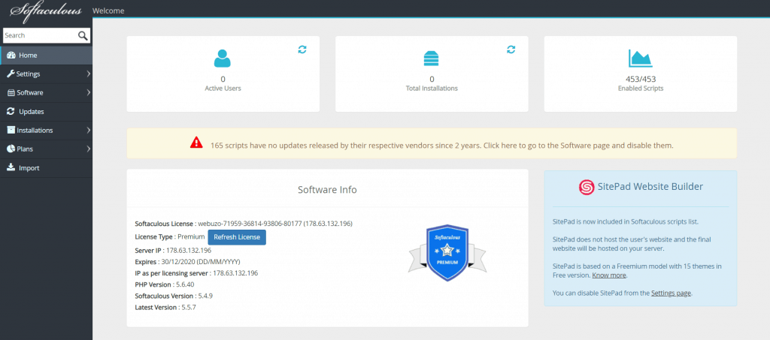Follow the Settings page link

tap(671, 293)
